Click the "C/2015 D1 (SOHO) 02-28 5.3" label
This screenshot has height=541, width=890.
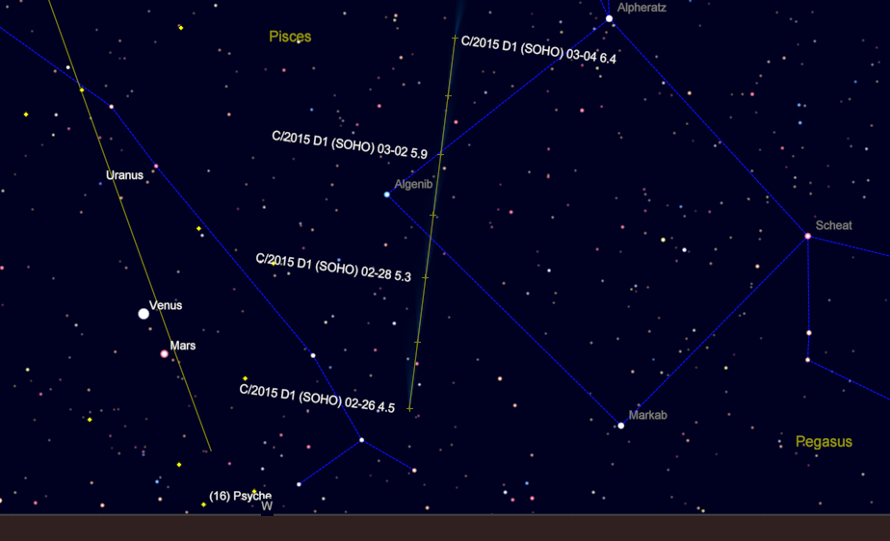point(333,268)
